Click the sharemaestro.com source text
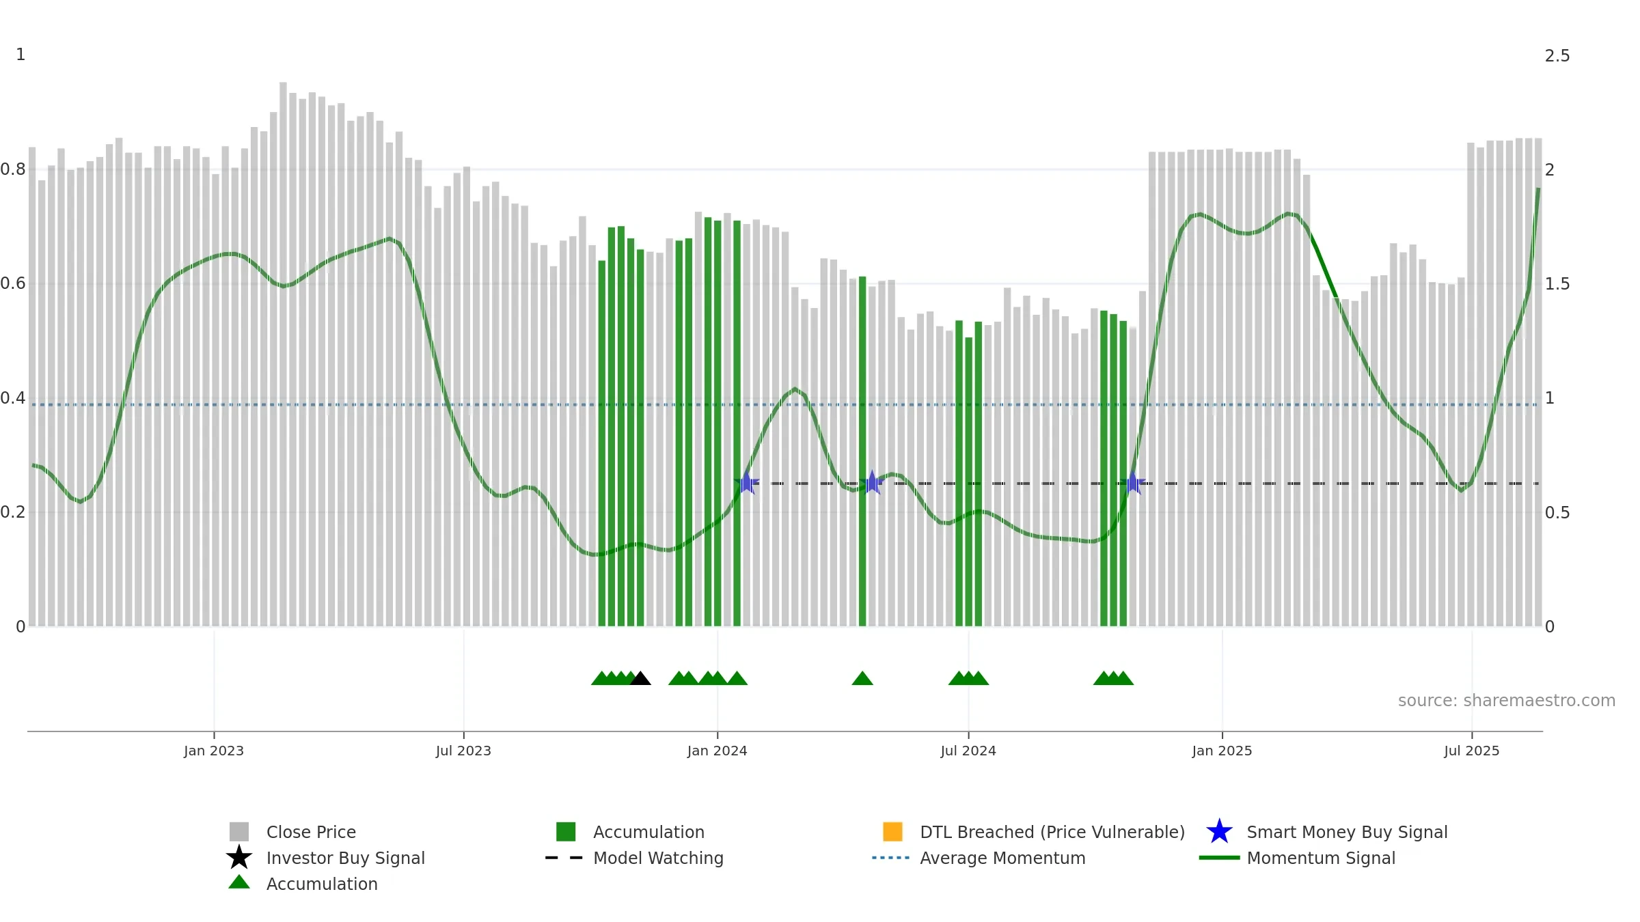Image resolution: width=1640 pixels, height=922 pixels. click(x=1507, y=701)
